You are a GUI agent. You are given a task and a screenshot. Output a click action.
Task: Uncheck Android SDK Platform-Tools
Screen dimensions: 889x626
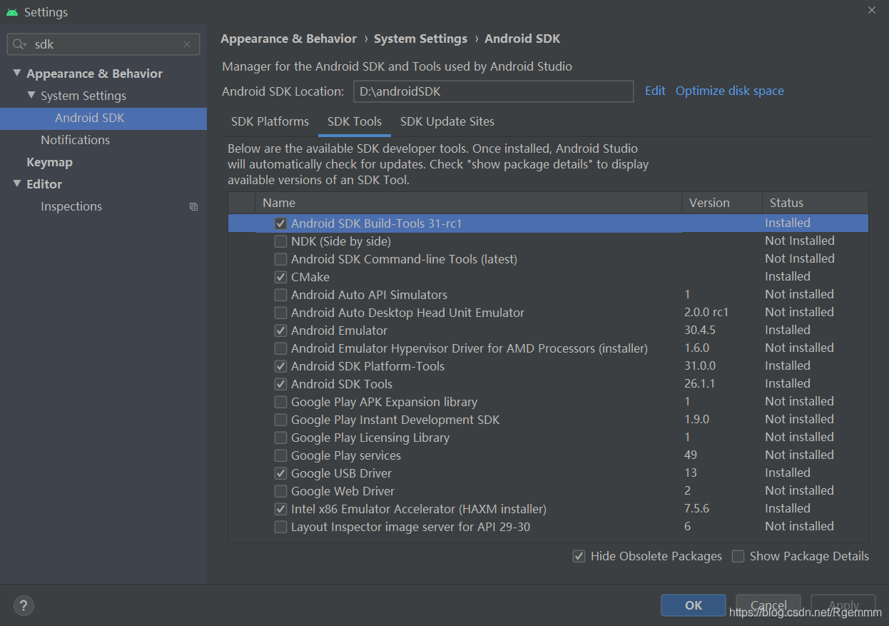[x=281, y=366]
